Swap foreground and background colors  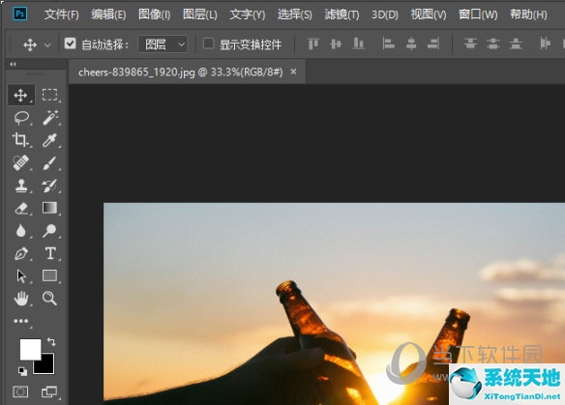point(51,341)
